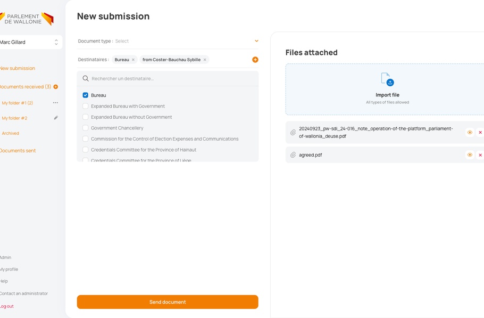This screenshot has height=318, width=484.
Task: Remove the Coster-Bauchau Sybille recipient chip
Action: point(205,60)
